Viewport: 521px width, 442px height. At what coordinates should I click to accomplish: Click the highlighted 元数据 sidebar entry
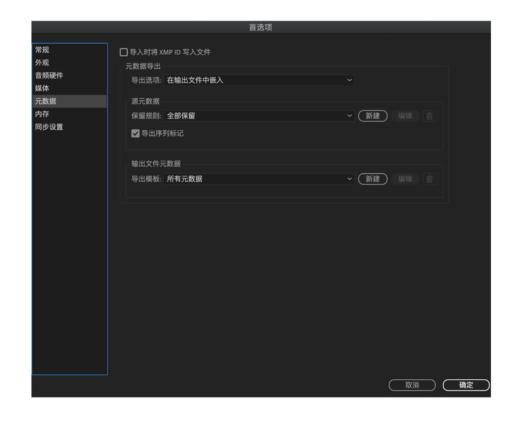coord(46,101)
